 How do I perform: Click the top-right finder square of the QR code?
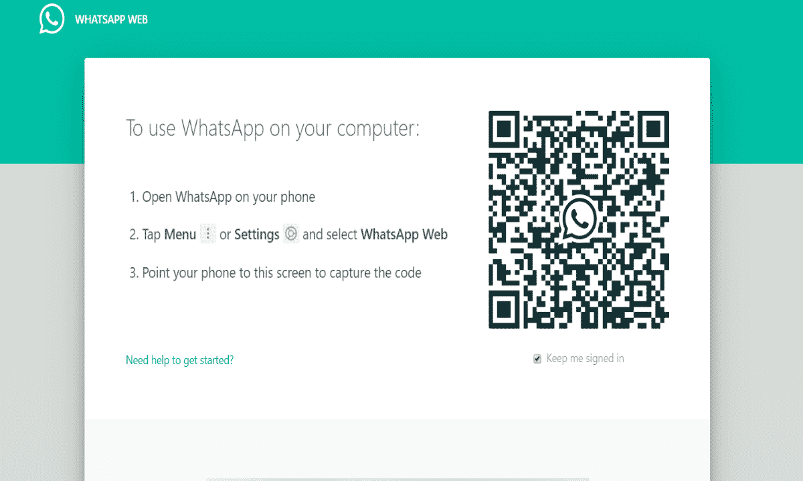(x=652, y=128)
